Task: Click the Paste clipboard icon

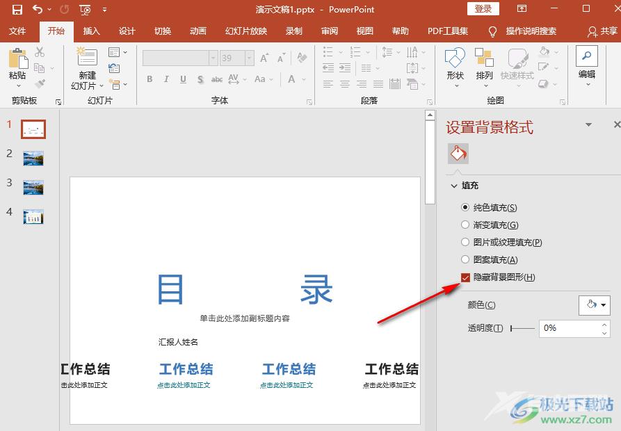Action: [18, 58]
